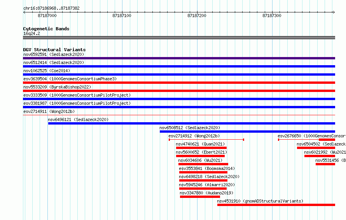Select the red nsv6498218 variant bar
This screenshot has width=346, height=220.
pos(203,180)
